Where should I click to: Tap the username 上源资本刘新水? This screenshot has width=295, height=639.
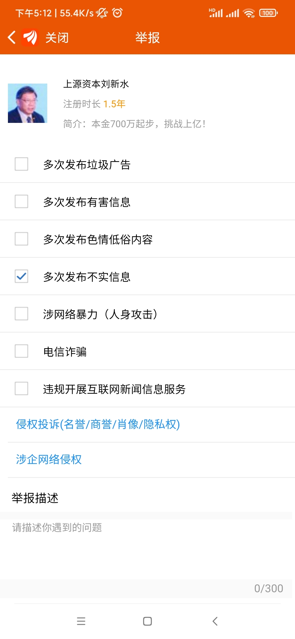click(x=96, y=84)
